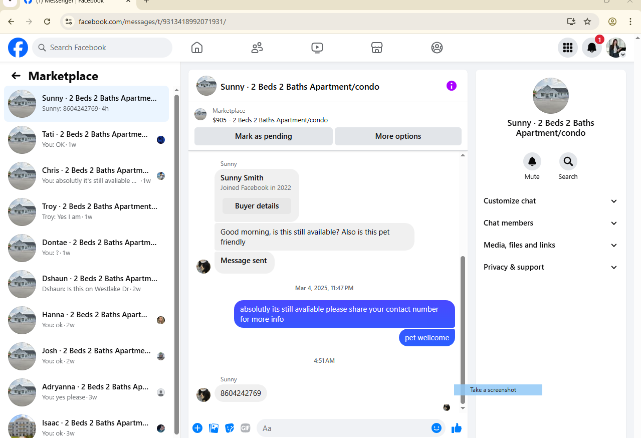Expand Chat members section
This screenshot has height=438, width=641.
click(550, 223)
